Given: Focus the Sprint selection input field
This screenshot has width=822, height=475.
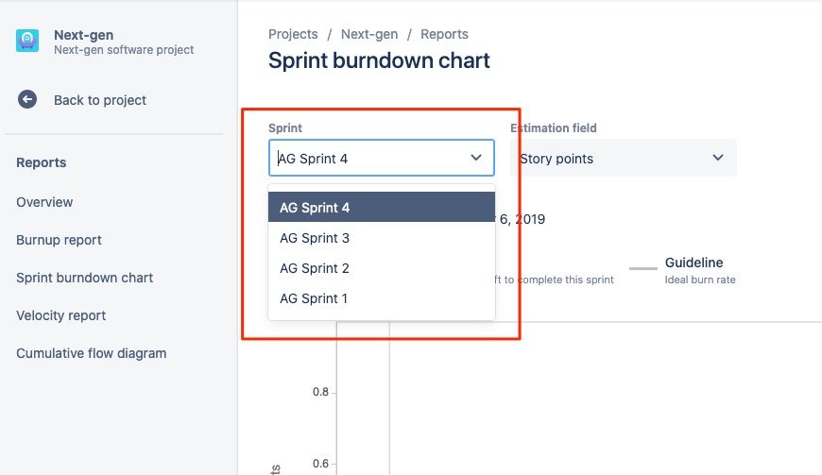Looking at the screenshot, I should [x=382, y=158].
